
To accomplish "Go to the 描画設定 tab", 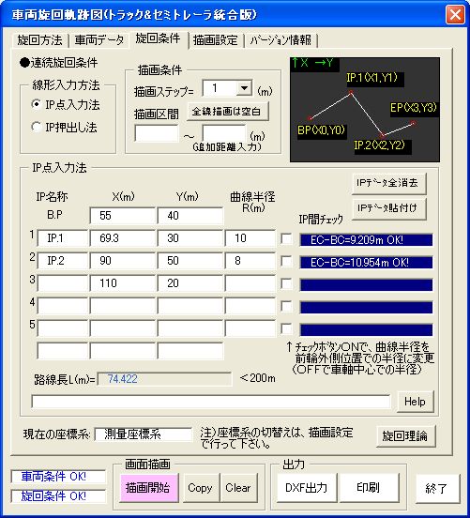I will [x=216, y=40].
